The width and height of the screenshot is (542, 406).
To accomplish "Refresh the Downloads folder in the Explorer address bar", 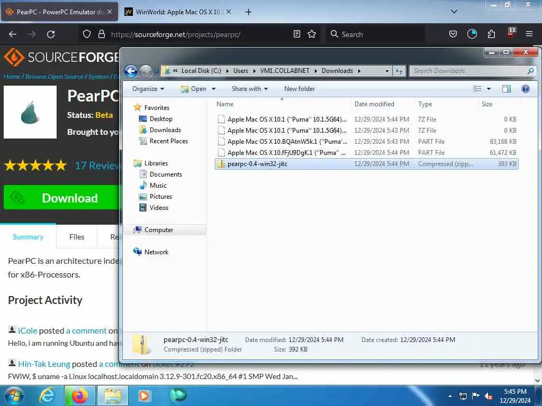I will tap(399, 71).
